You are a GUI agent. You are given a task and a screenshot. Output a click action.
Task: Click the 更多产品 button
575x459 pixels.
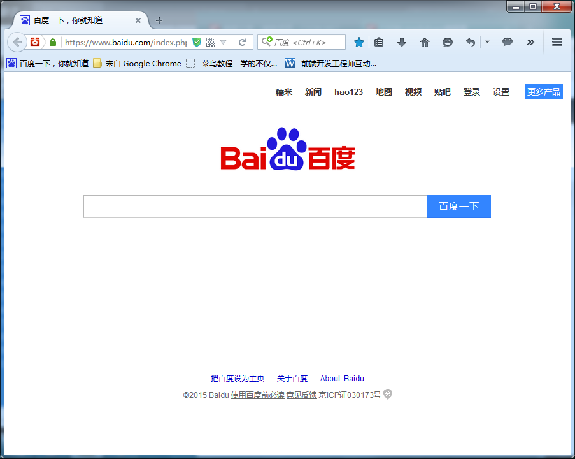[x=544, y=92]
